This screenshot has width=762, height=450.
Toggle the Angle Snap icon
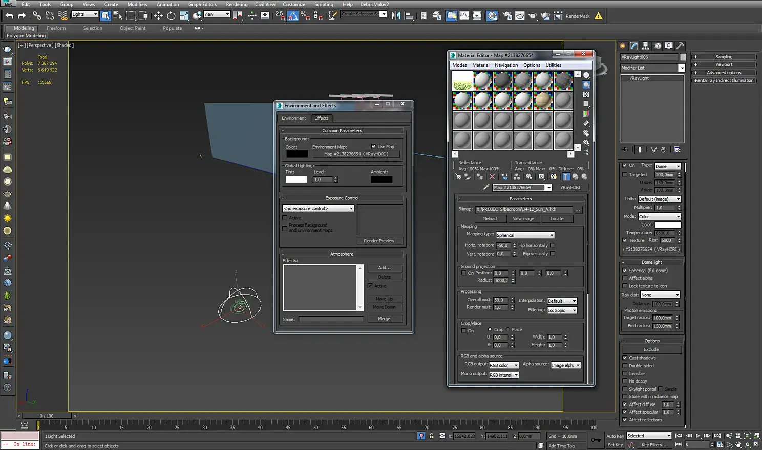293,16
